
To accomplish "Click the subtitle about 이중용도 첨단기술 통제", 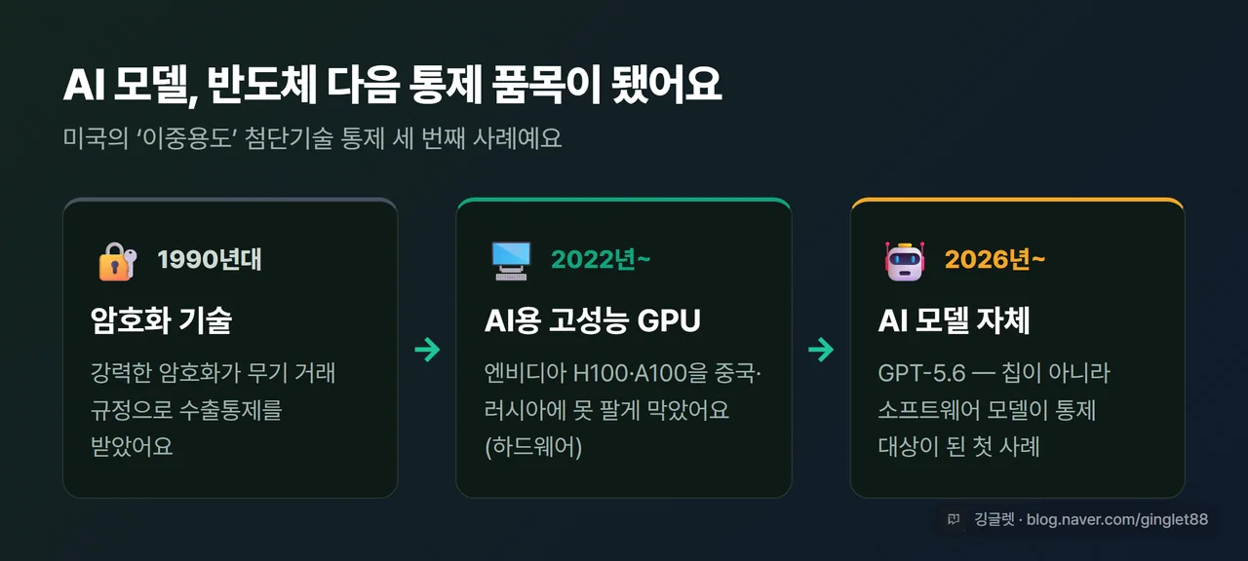I will click(x=312, y=137).
